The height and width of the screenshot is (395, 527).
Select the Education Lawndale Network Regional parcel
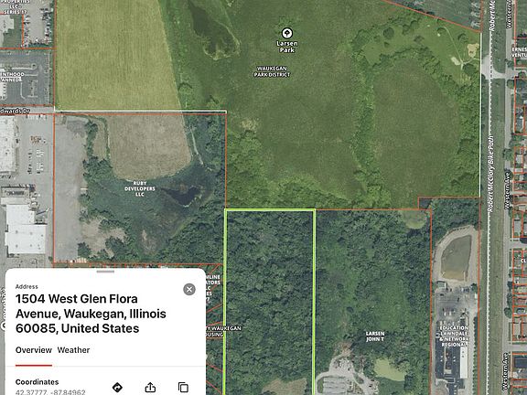[454, 336]
